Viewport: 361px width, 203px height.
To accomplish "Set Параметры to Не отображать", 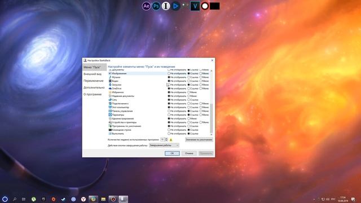I will point(169,114).
